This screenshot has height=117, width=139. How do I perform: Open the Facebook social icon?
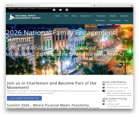[54, 10]
